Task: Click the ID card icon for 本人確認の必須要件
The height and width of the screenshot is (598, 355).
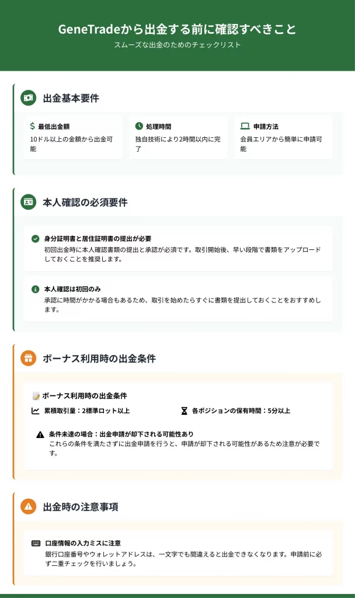Action: [x=28, y=202]
